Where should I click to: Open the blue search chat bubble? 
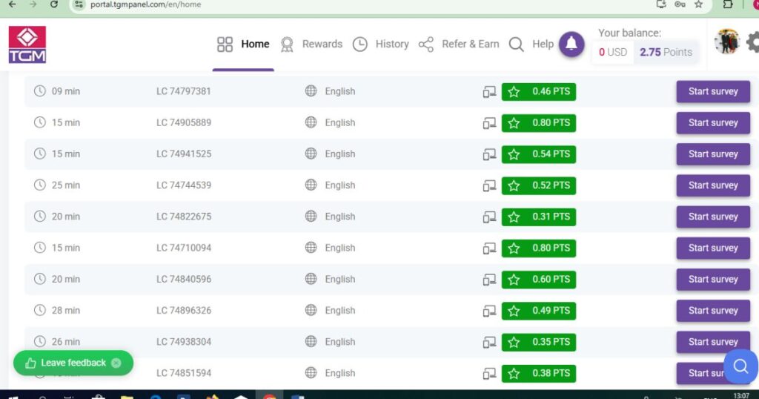click(x=740, y=366)
